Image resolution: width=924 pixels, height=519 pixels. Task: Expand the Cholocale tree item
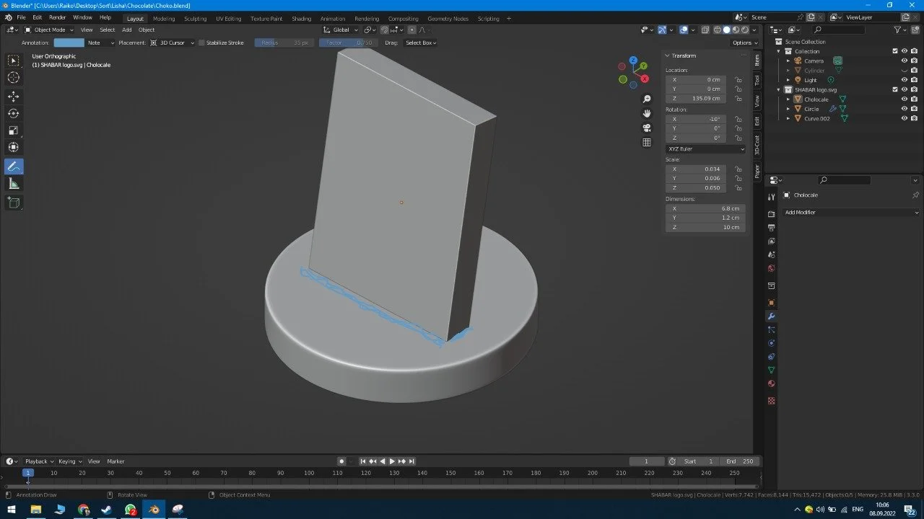(788, 99)
